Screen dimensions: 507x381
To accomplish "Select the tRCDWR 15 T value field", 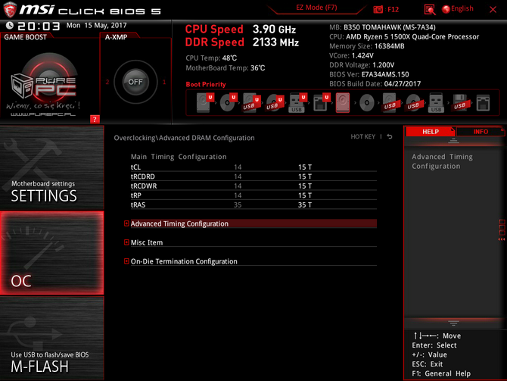I will (x=305, y=186).
